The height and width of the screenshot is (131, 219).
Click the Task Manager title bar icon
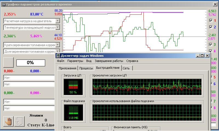58,55
